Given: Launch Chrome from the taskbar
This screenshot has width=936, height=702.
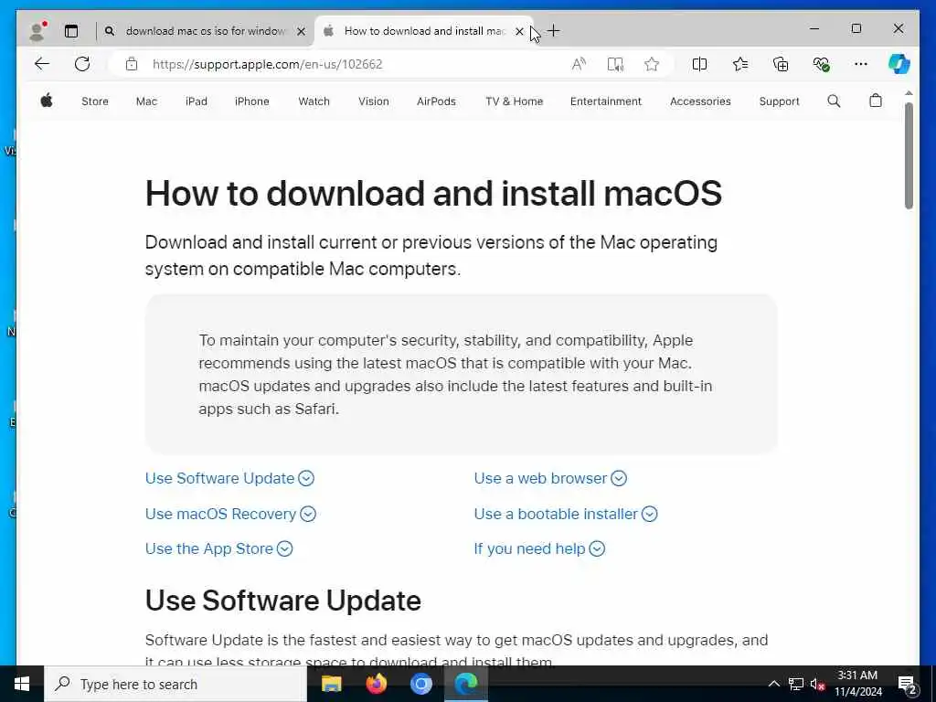Looking at the screenshot, I should click(x=420, y=684).
